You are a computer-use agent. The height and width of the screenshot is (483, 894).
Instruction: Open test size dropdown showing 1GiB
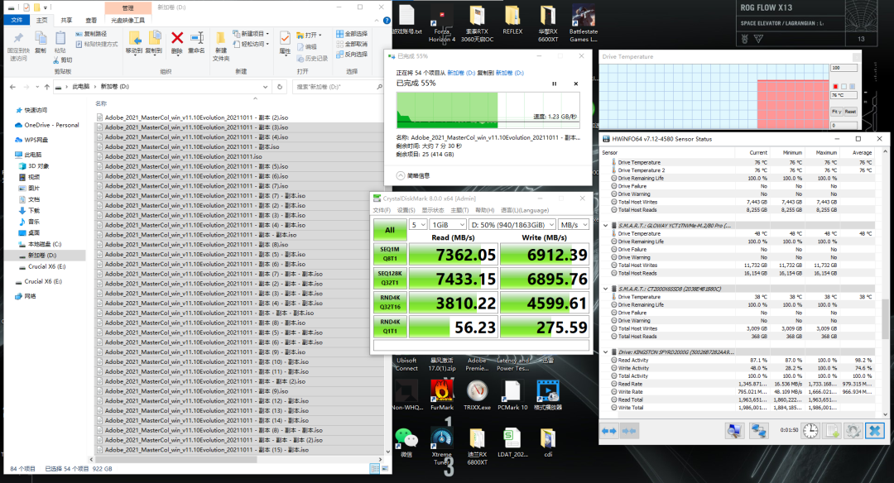coord(448,224)
